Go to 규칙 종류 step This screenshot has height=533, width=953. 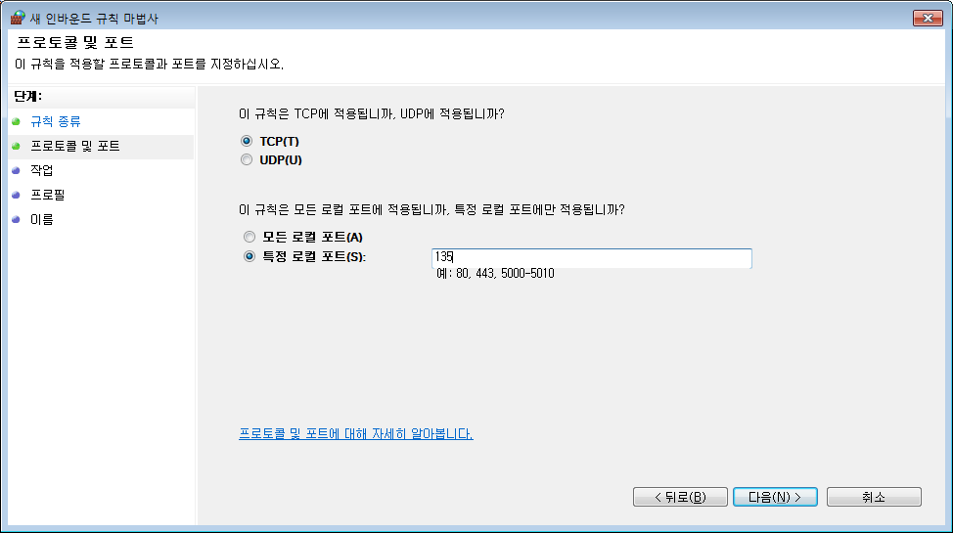coord(56,121)
